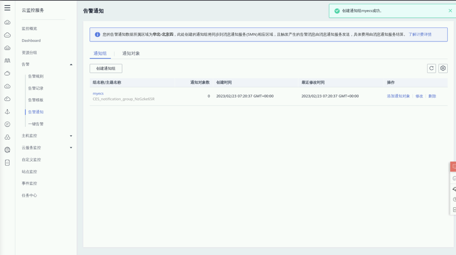The image size is (456, 255).
Task: Click the 通知对象数 column header
Action: coord(200,82)
